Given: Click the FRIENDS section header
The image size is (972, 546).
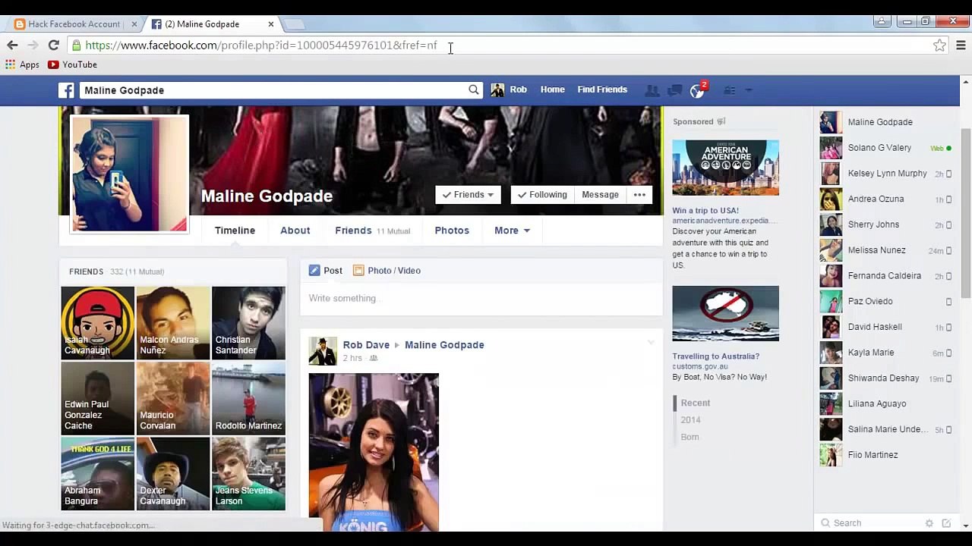Looking at the screenshot, I should coord(86,271).
